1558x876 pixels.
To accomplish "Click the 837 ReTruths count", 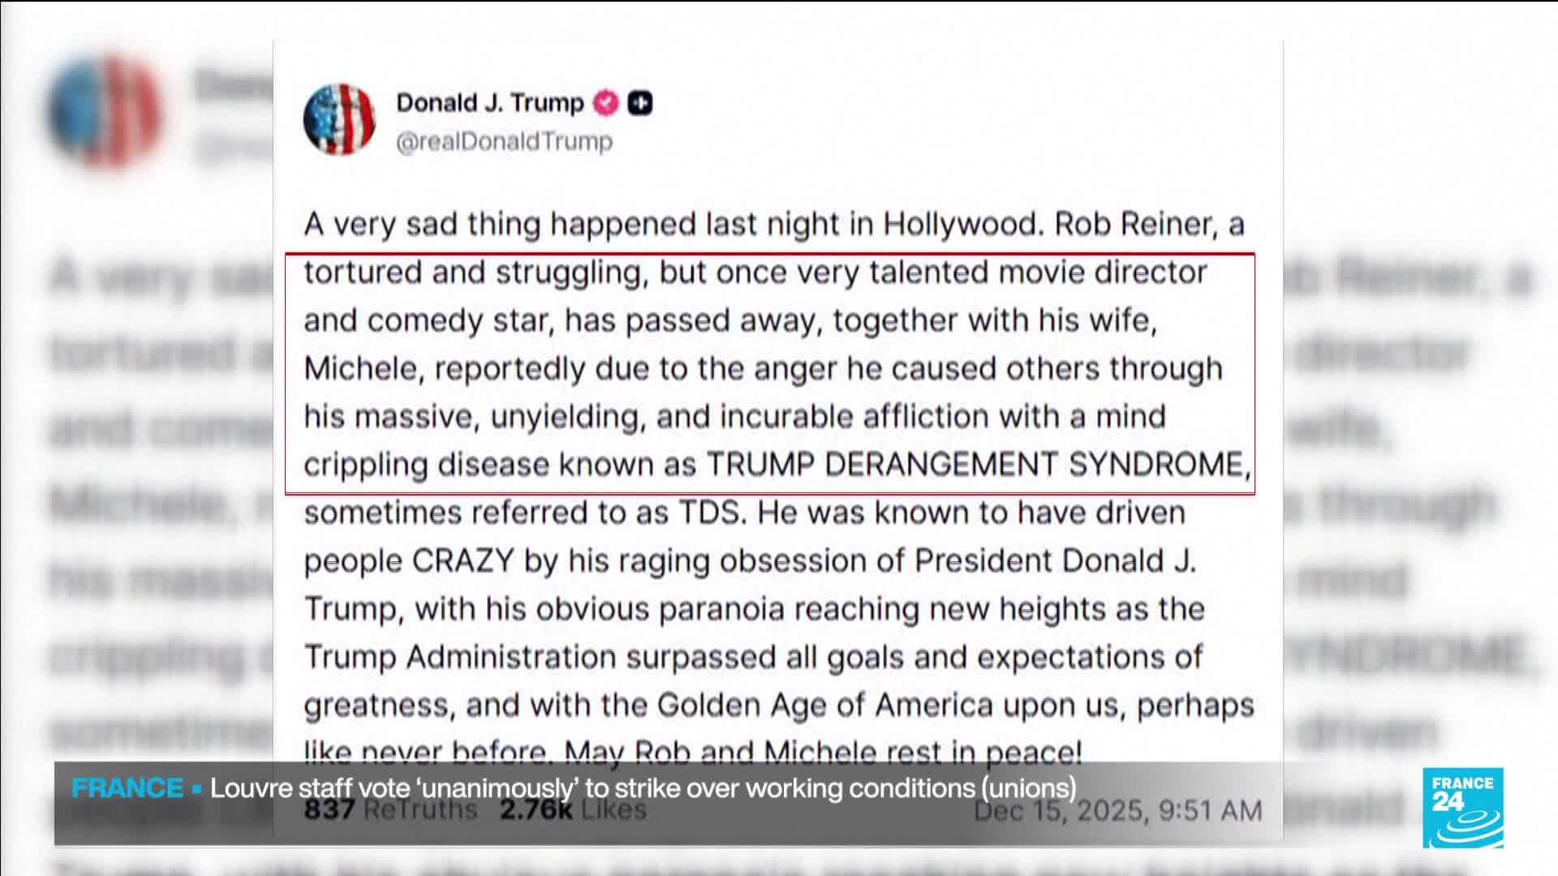I will click(390, 809).
